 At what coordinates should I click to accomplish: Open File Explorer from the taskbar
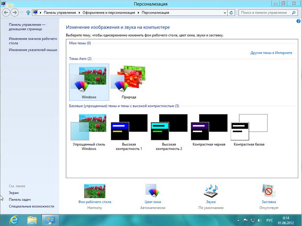(32, 220)
